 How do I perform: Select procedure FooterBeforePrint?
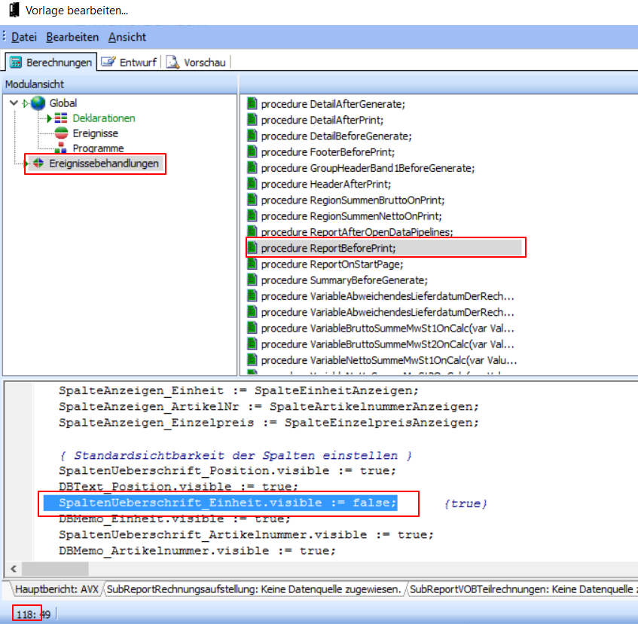tap(328, 152)
